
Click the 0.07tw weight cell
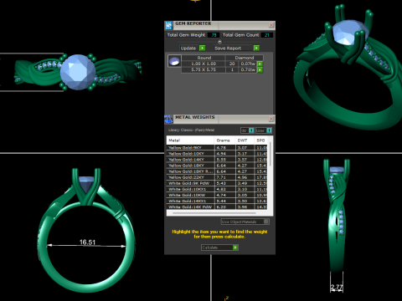coord(248,64)
